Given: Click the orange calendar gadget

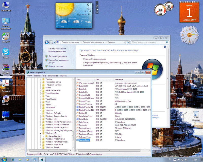Looking at the screenshot, I should [x=189, y=12].
